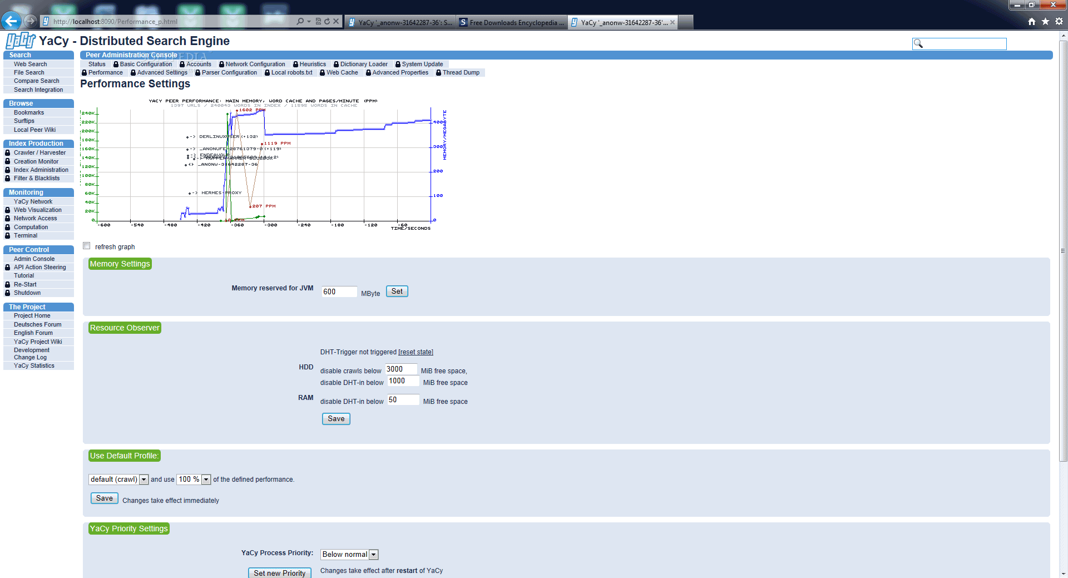Open Advanced Settings menu item
This screenshot has height=578, width=1068.
[x=162, y=72]
